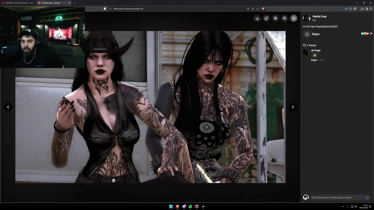
Task: Open the Brave Wallet icon
Action: coord(355,9)
